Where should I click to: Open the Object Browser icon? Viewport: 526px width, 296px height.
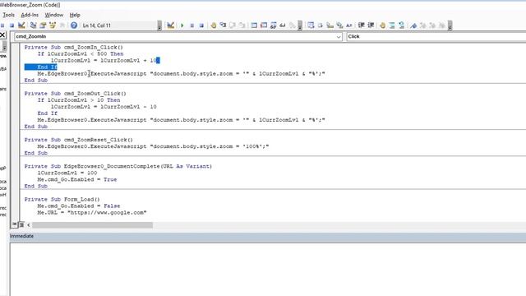(53, 25)
